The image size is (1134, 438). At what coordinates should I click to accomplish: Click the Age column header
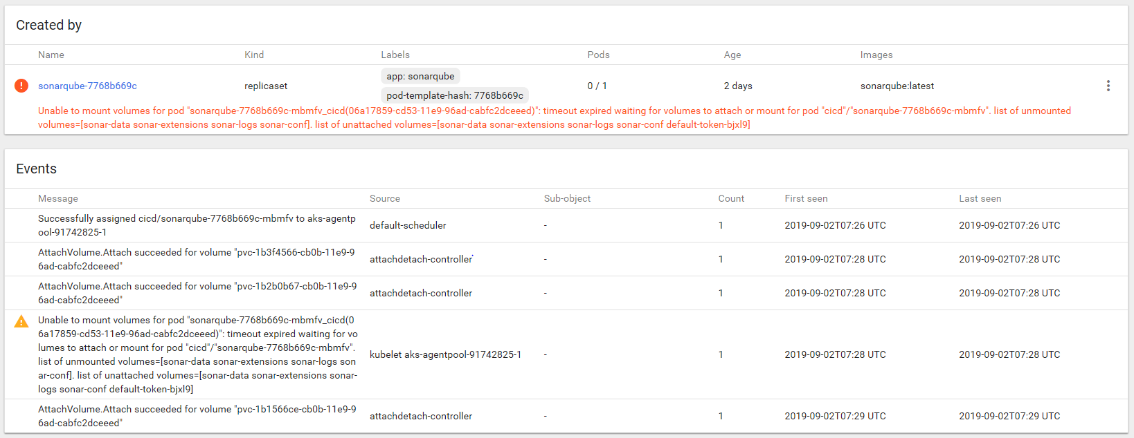(x=732, y=55)
